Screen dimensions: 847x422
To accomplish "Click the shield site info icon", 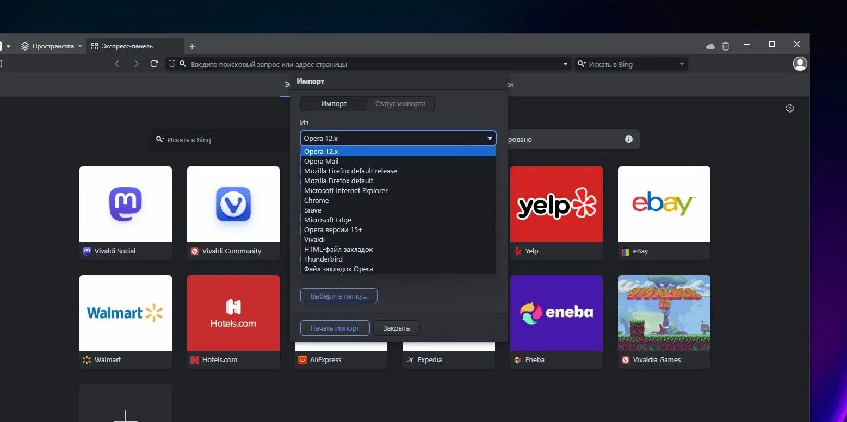I will [172, 64].
